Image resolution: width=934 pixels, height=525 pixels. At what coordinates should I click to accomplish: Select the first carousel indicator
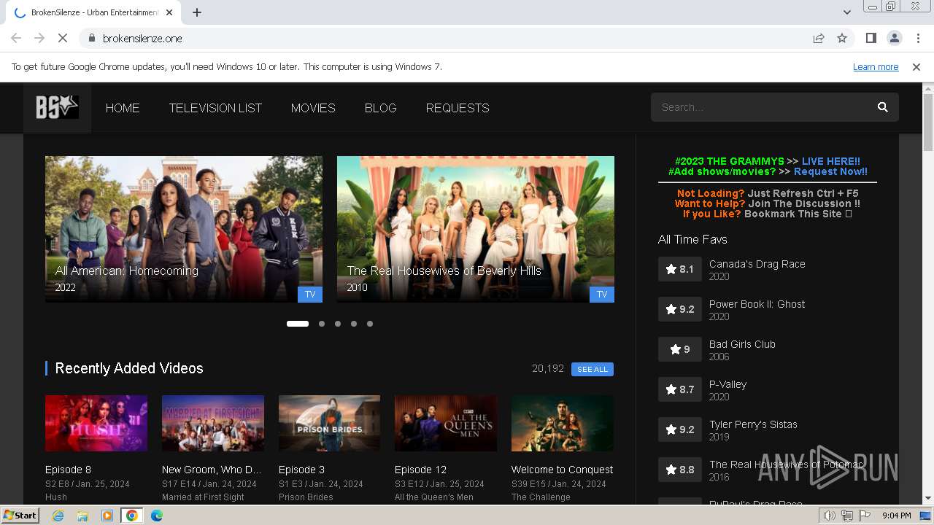298,324
